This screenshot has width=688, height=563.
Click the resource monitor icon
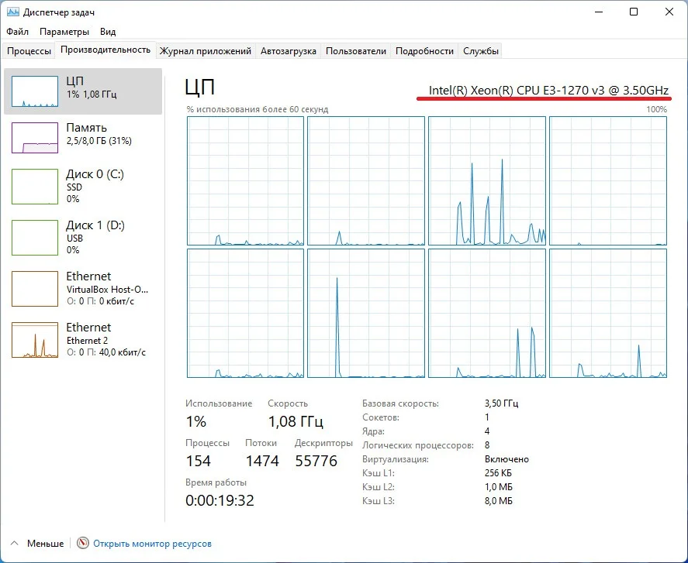pyautogui.click(x=82, y=544)
